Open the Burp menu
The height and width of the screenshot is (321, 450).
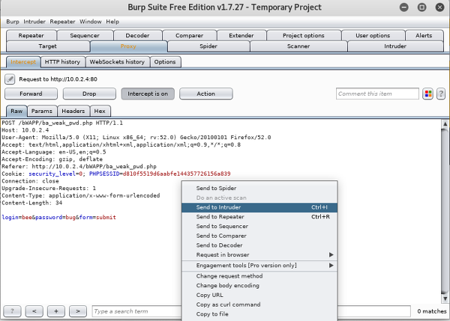point(13,22)
